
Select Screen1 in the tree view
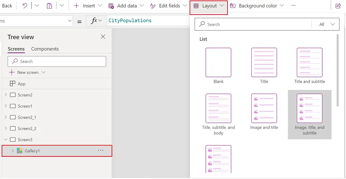tap(25, 107)
